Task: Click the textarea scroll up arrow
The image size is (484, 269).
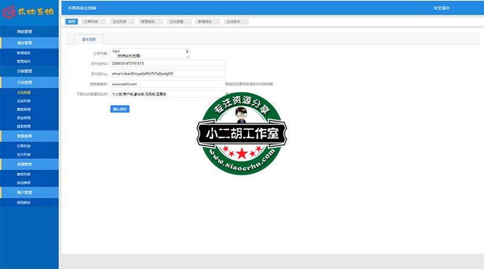Action: (187, 50)
